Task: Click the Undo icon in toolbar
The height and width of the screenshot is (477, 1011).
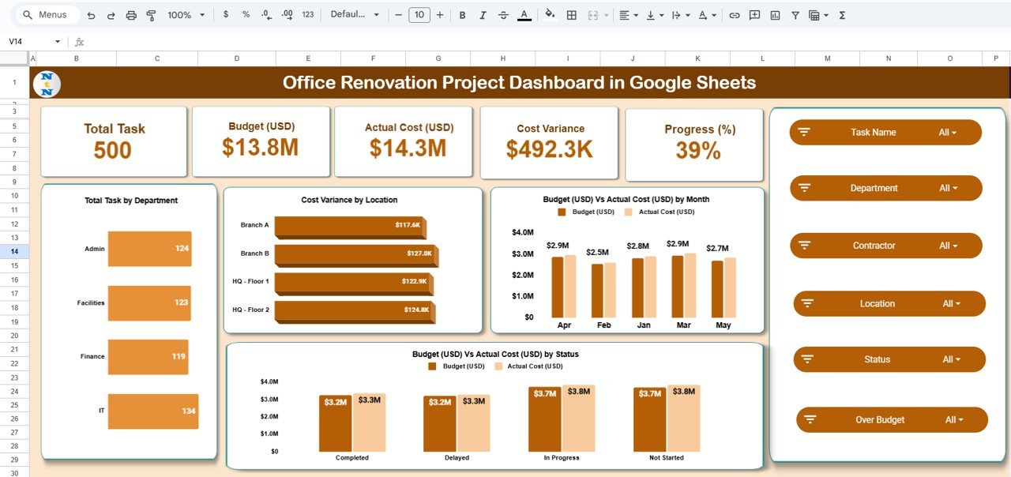Action: (x=92, y=15)
